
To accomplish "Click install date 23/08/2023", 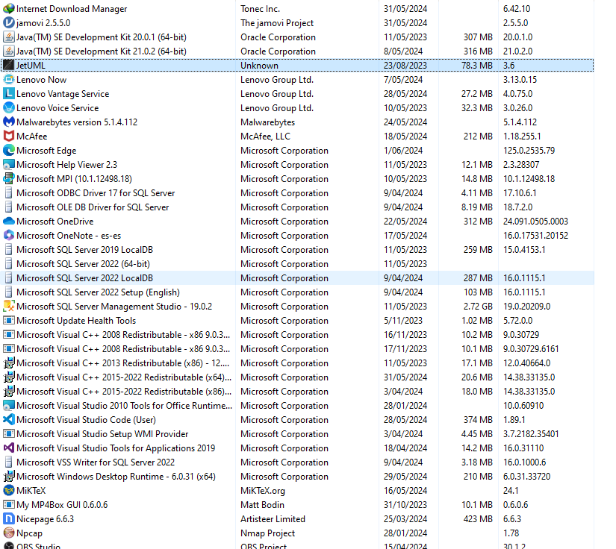I will coord(405,66).
